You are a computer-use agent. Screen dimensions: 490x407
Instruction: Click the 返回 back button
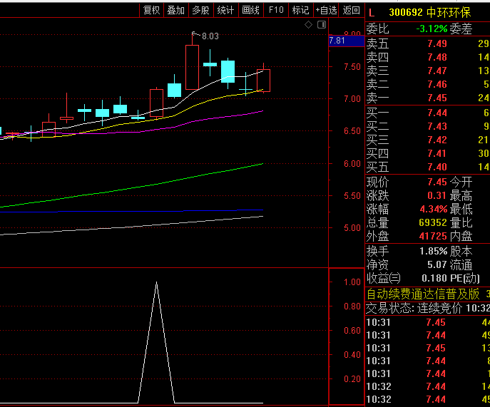point(351,10)
